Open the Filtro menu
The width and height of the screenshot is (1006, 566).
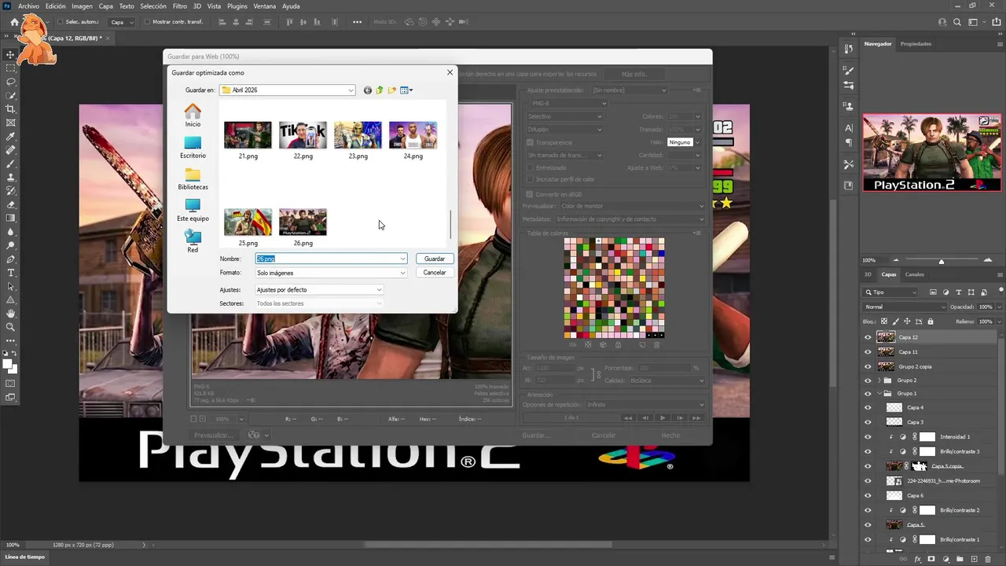180,6
